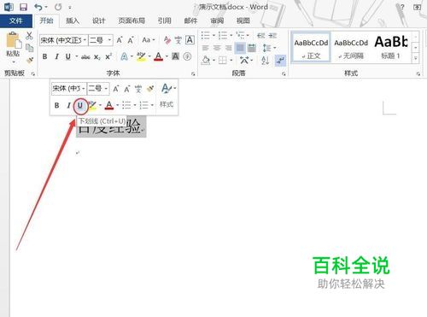
Task: Apply the 正文 Normal style
Action: 311,47
